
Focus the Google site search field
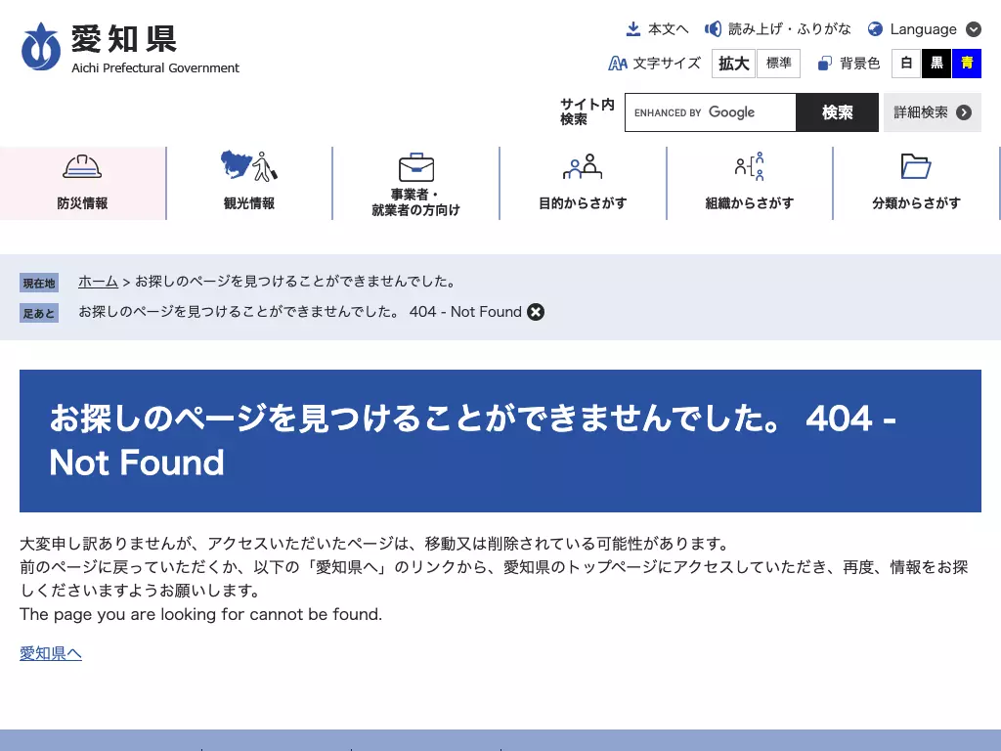710,112
